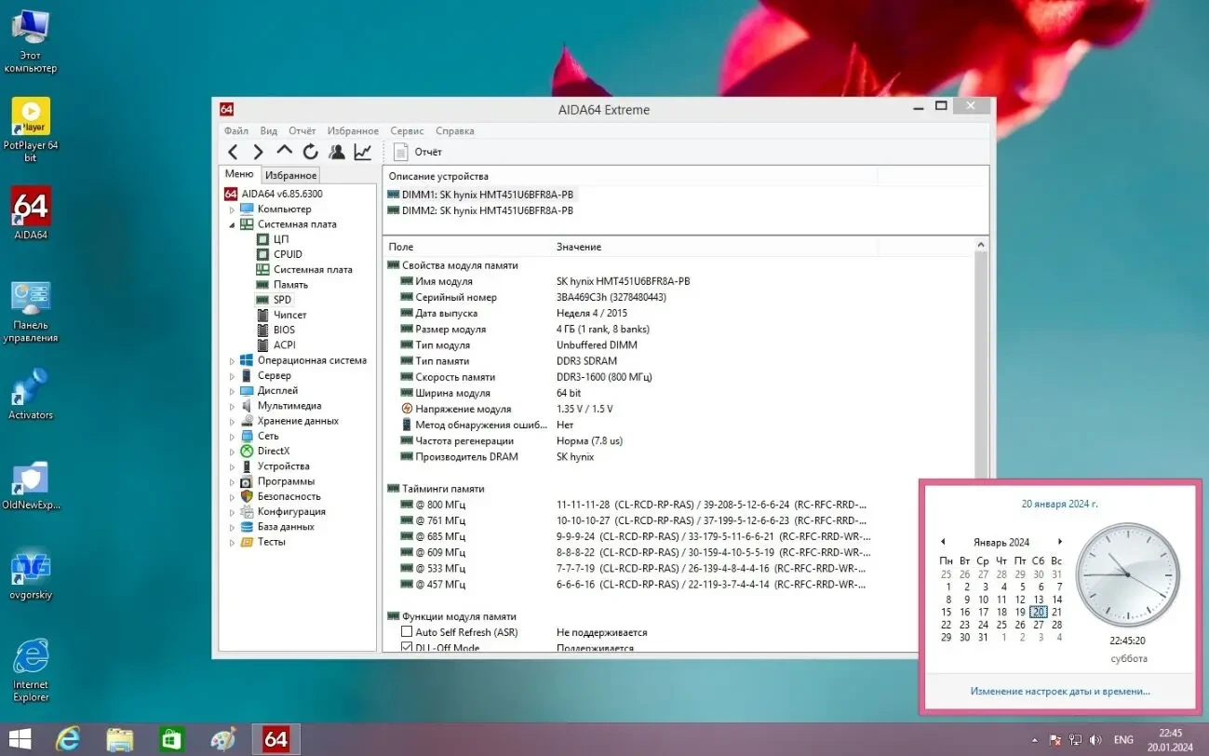Click the next month arrow in calendar
The height and width of the screenshot is (756, 1209).
1060,541
